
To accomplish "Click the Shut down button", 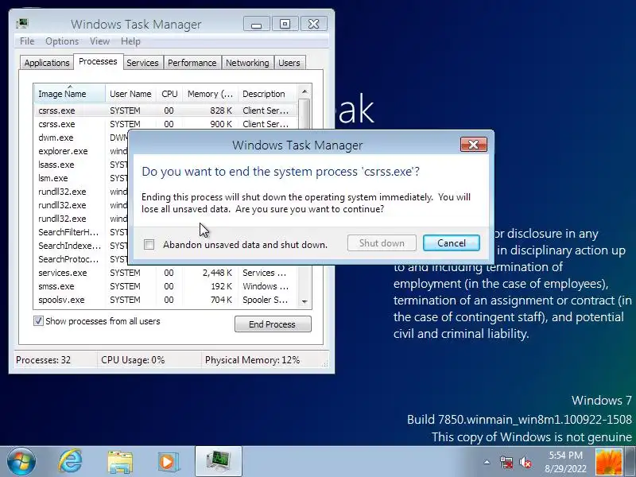I will tap(382, 243).
